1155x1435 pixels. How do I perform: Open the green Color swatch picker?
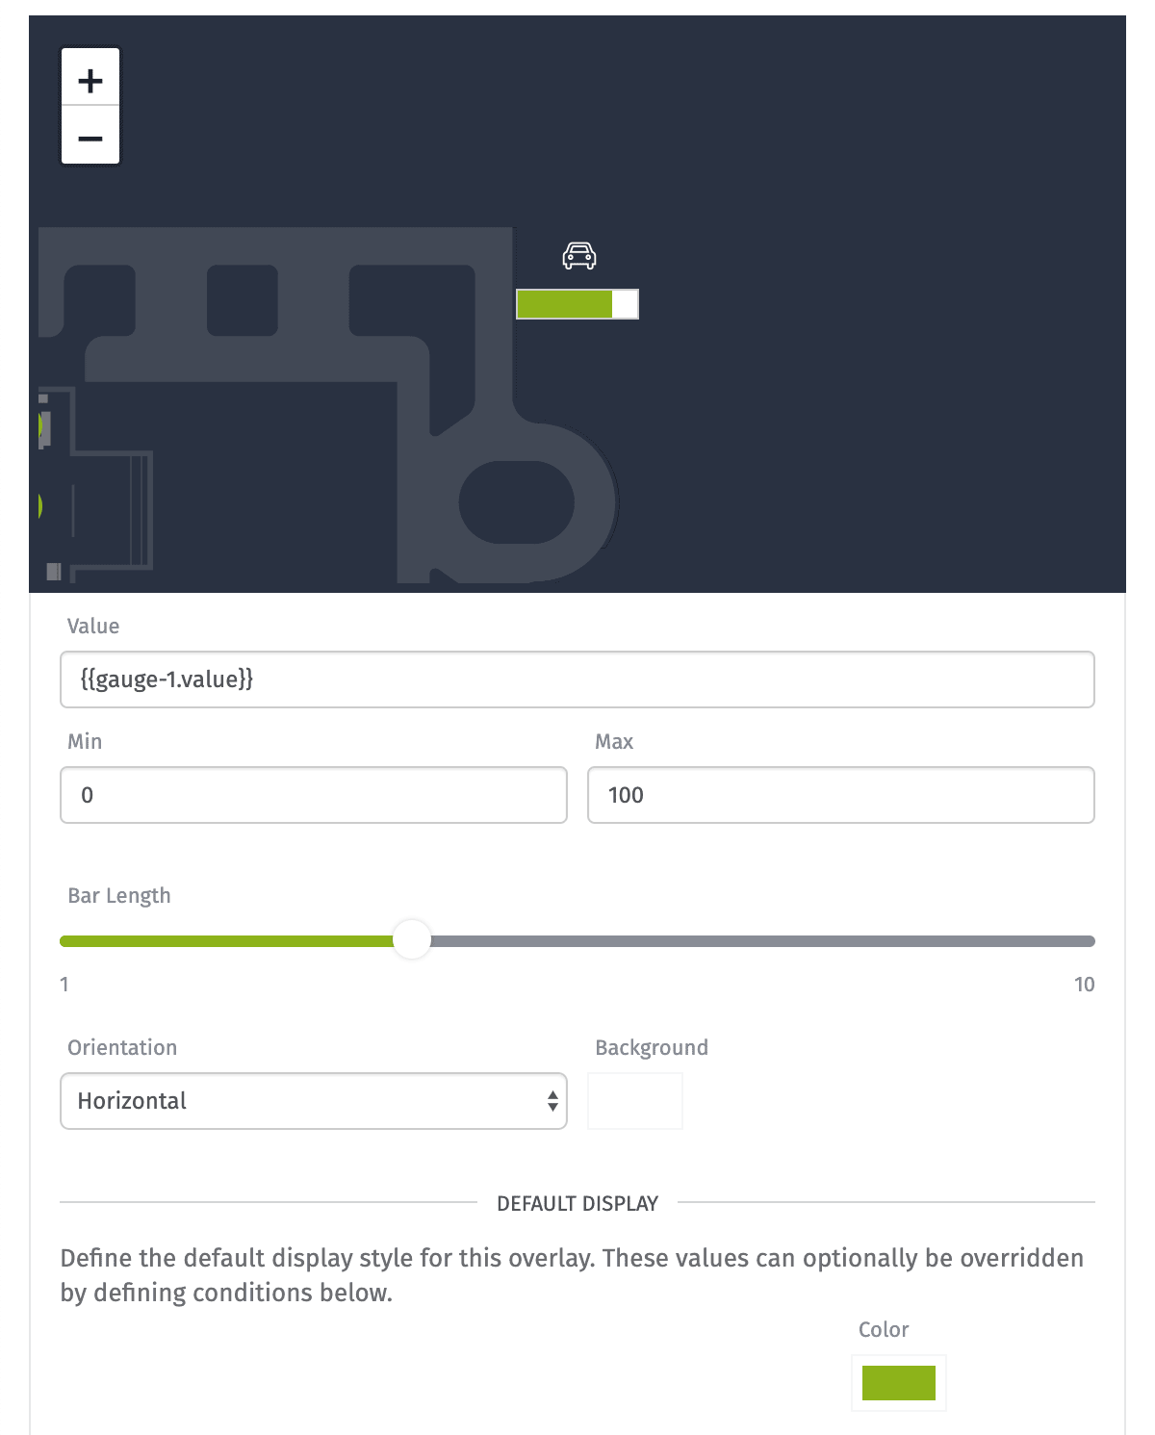click(899, 1383)
